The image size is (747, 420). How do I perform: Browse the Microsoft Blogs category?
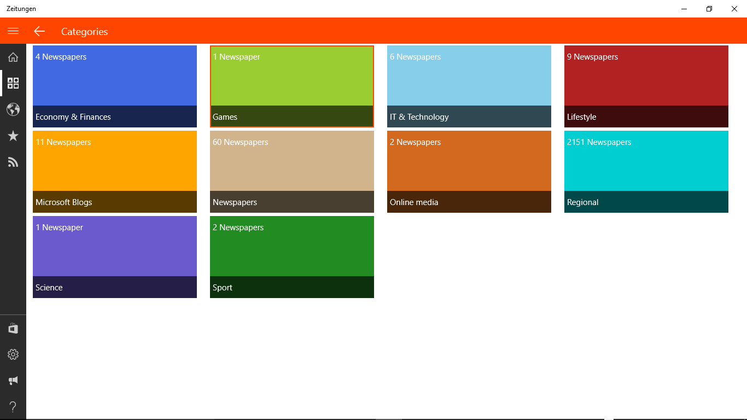coord(114,171)
